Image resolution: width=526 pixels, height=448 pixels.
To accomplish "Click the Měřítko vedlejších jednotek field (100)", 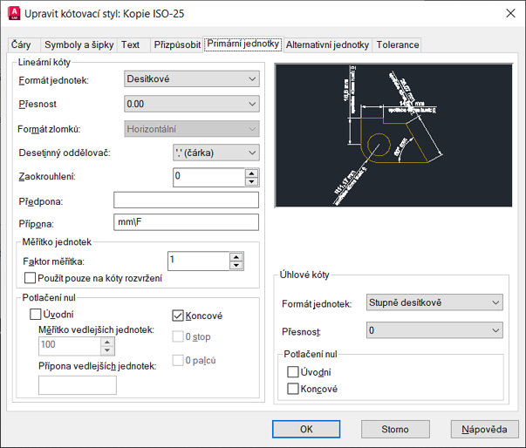I will tap(70, 346).
